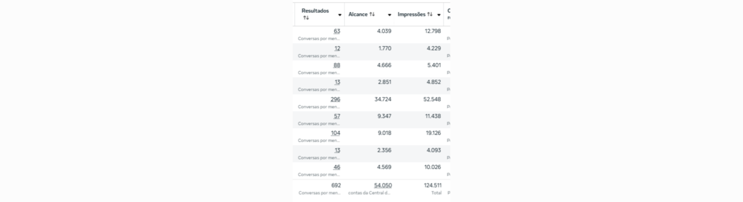Click the 296 results link
Image resolution: width=743 pixels, height=202 pixels.
click(335, 99)
